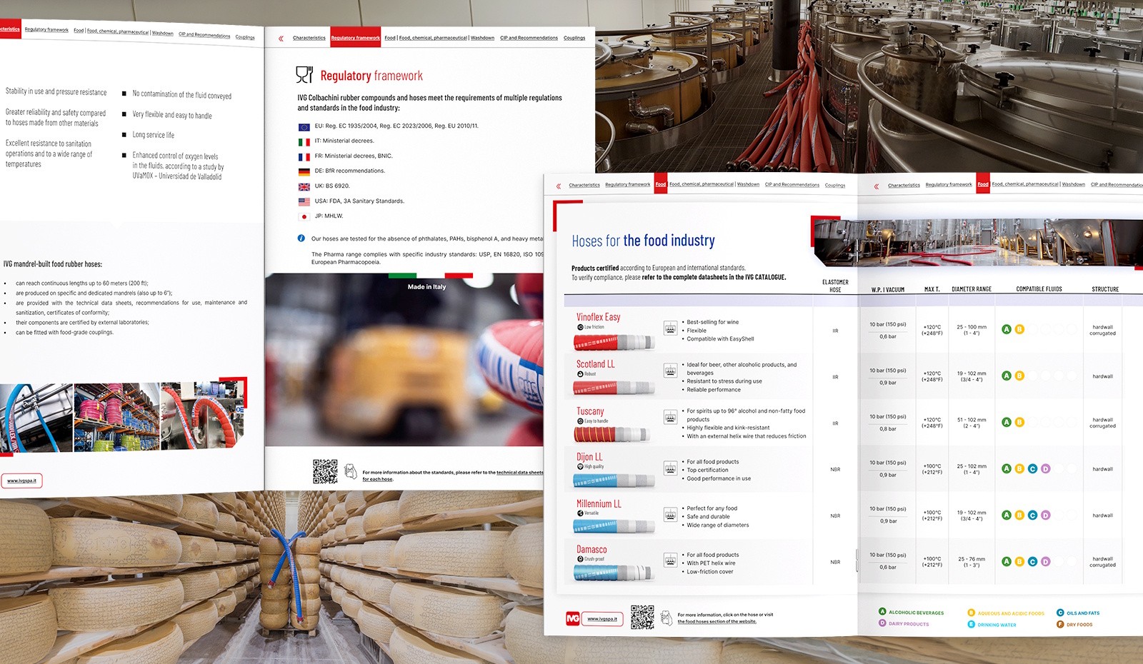Click purple D circle in Dijon LL row
This screenshot has height=664, width=1143.
[1045, 469]
